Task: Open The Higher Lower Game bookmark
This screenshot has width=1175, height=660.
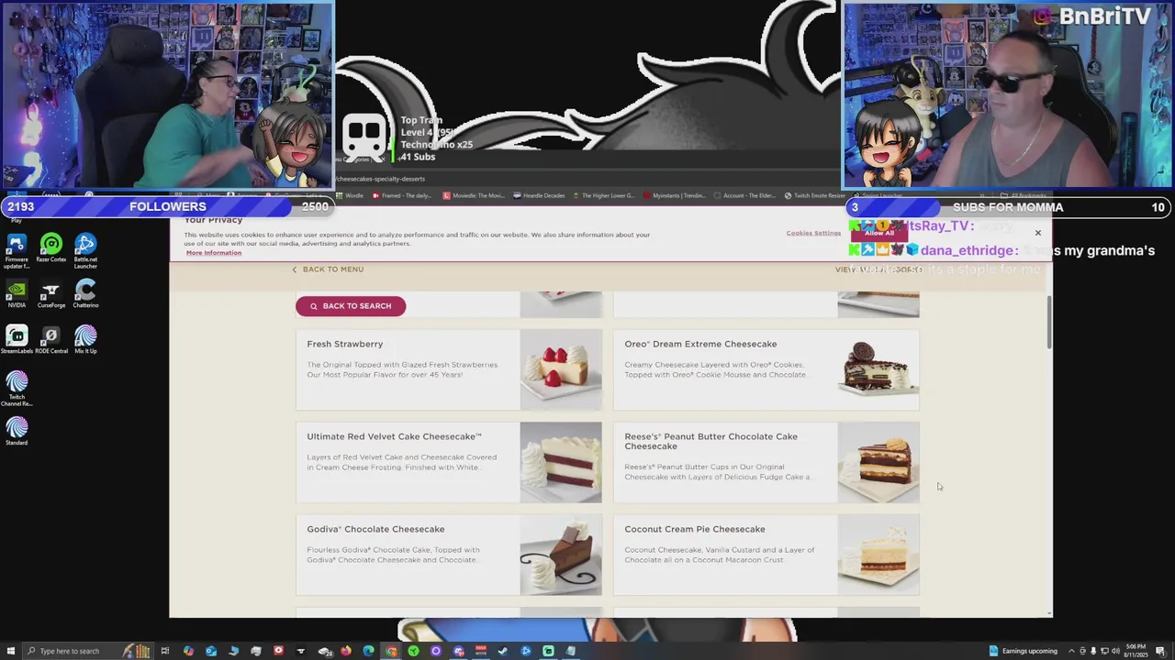Action: [x=604, y=195]
